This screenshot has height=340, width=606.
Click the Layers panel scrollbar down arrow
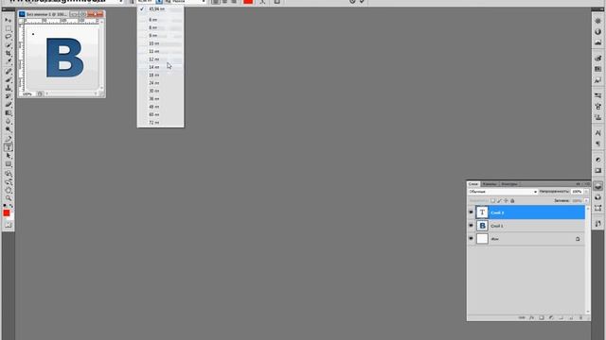point(588,312)
